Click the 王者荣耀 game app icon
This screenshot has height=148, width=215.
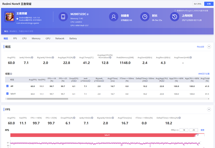9,17
